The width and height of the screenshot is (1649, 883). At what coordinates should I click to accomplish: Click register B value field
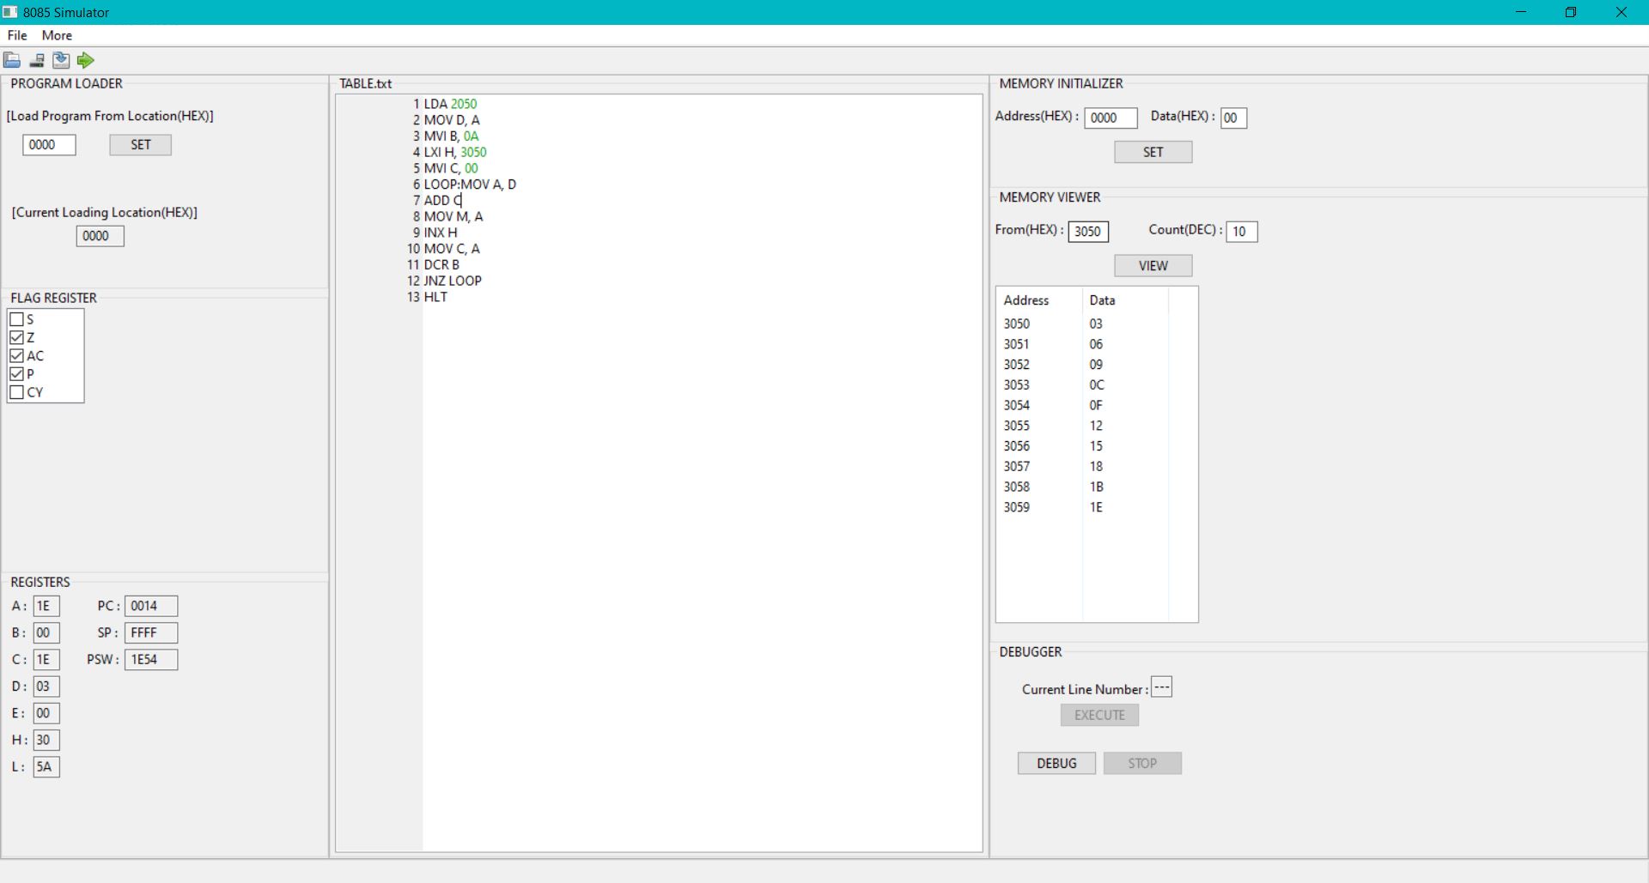click(x=46, y=632)
